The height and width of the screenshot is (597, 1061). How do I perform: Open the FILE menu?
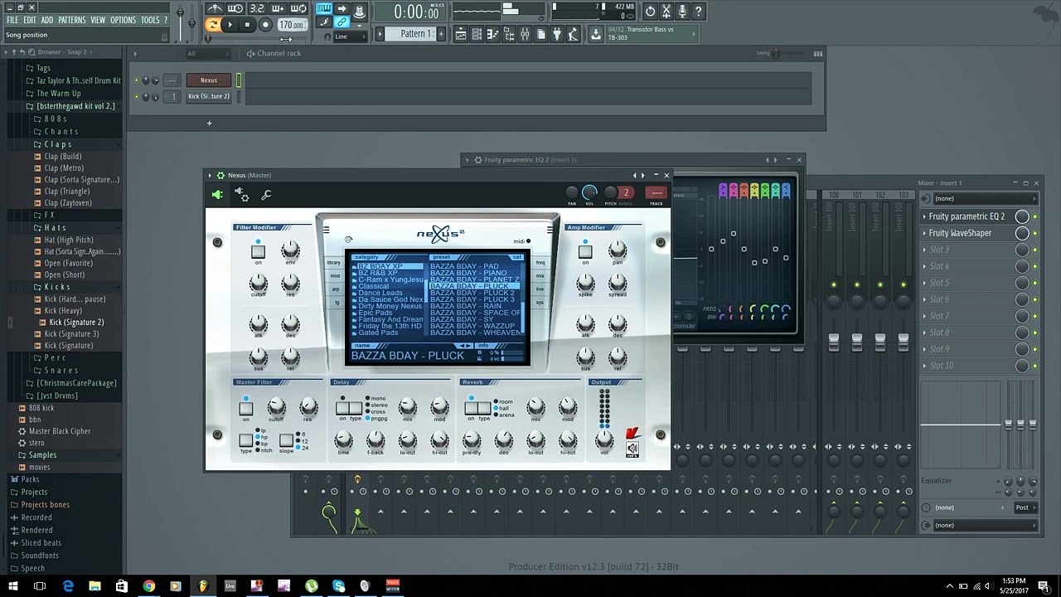[x=12, y=20]
